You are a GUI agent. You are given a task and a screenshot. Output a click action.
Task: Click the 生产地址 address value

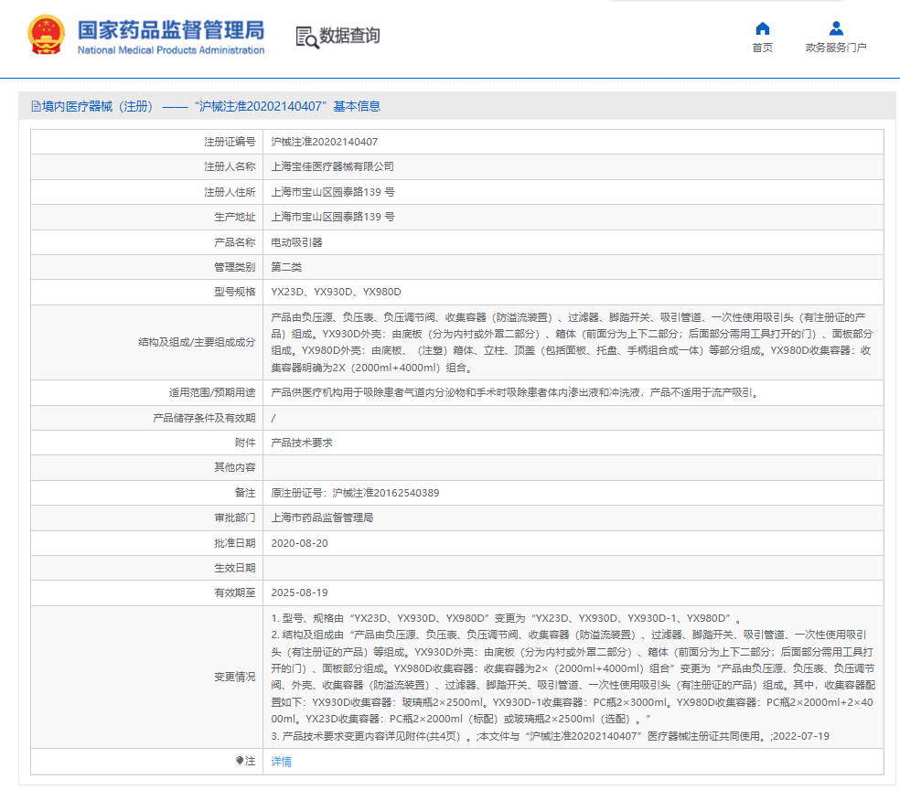(x=333, y=217)
